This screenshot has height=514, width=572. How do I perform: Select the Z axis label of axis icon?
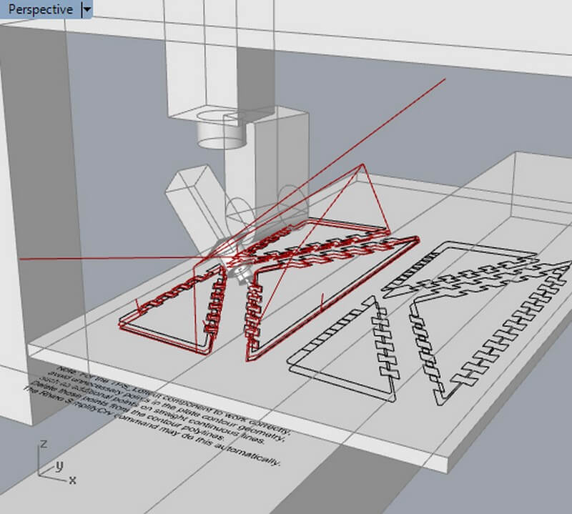pos(44,444)
